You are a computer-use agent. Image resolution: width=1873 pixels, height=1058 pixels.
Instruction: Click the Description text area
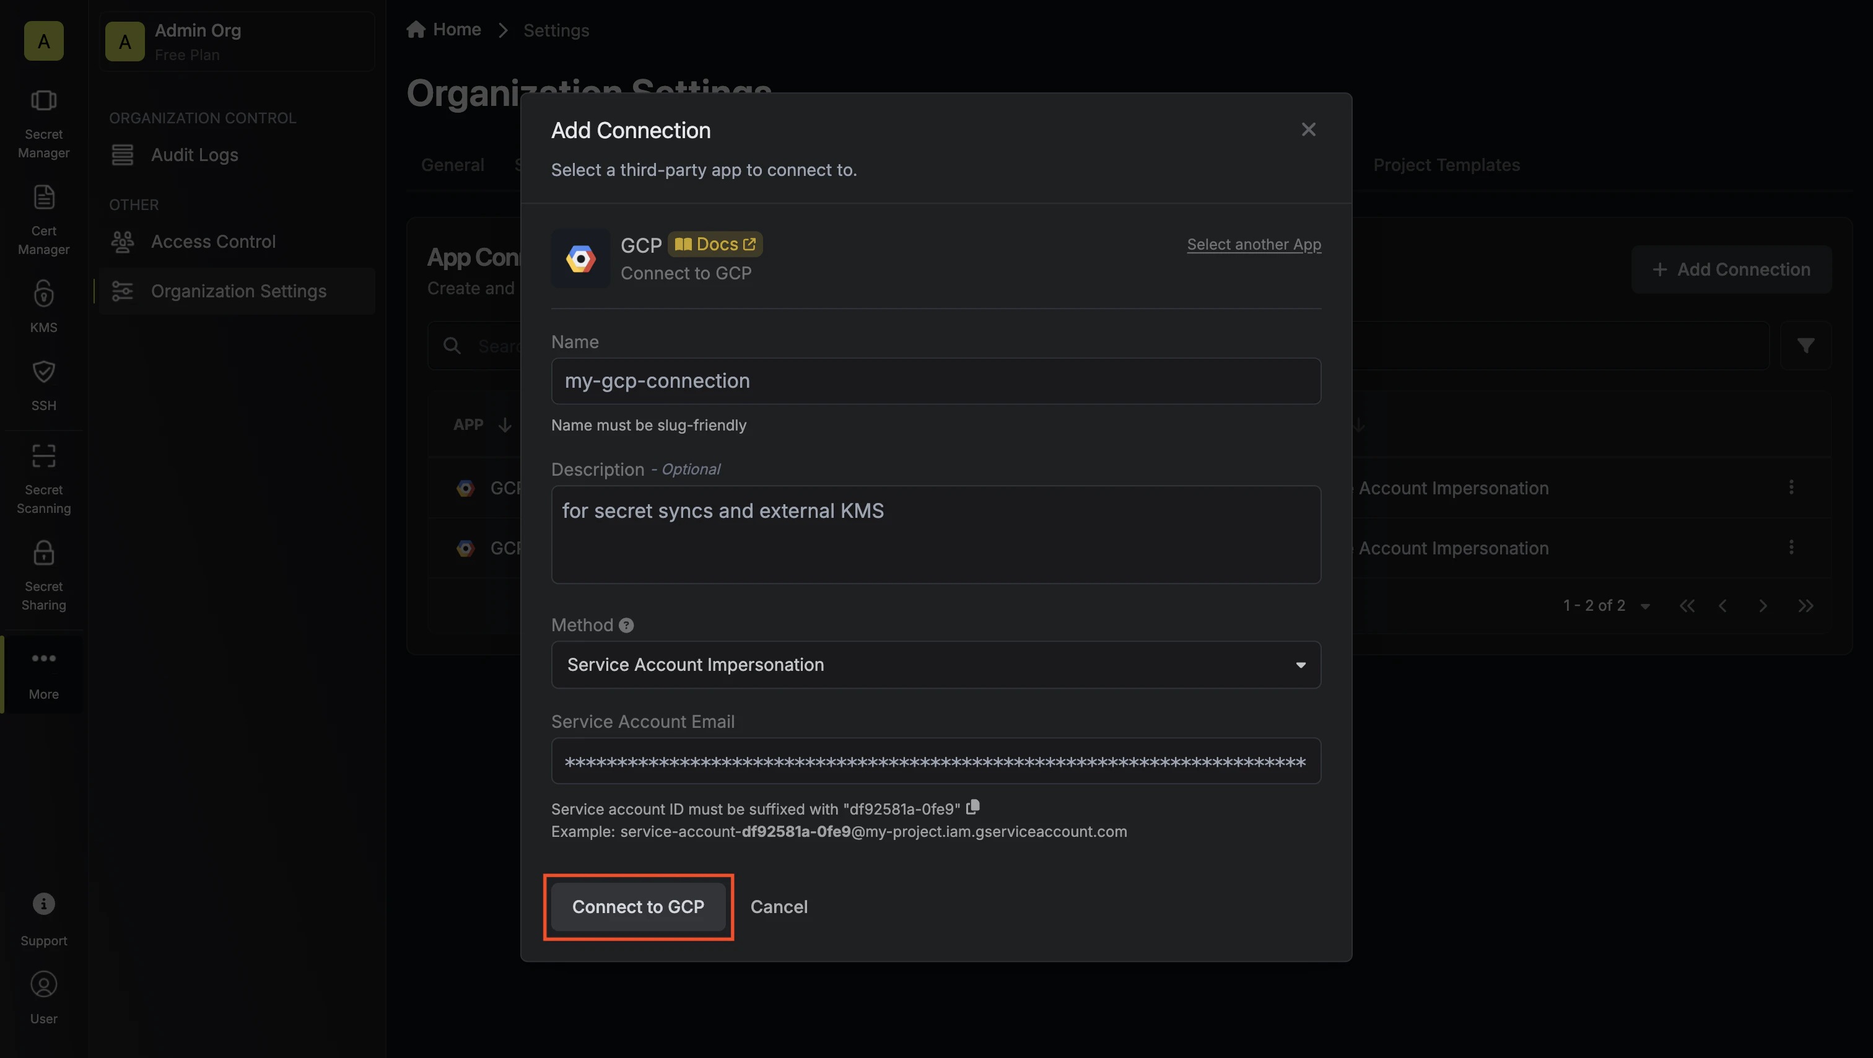pyautogui.click(x=936, y=535)
